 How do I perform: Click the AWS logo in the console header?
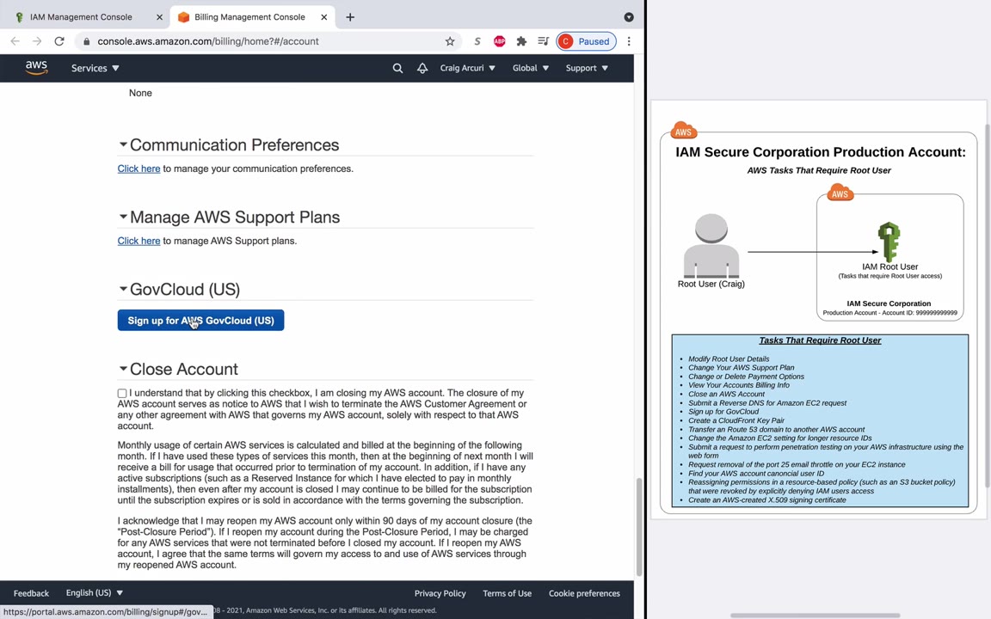37,68
